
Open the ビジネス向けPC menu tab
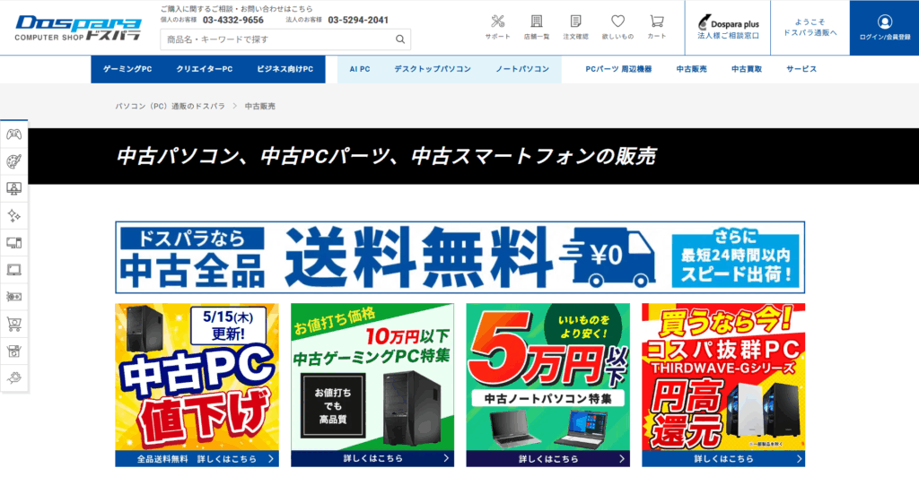[x=284, y=69]
